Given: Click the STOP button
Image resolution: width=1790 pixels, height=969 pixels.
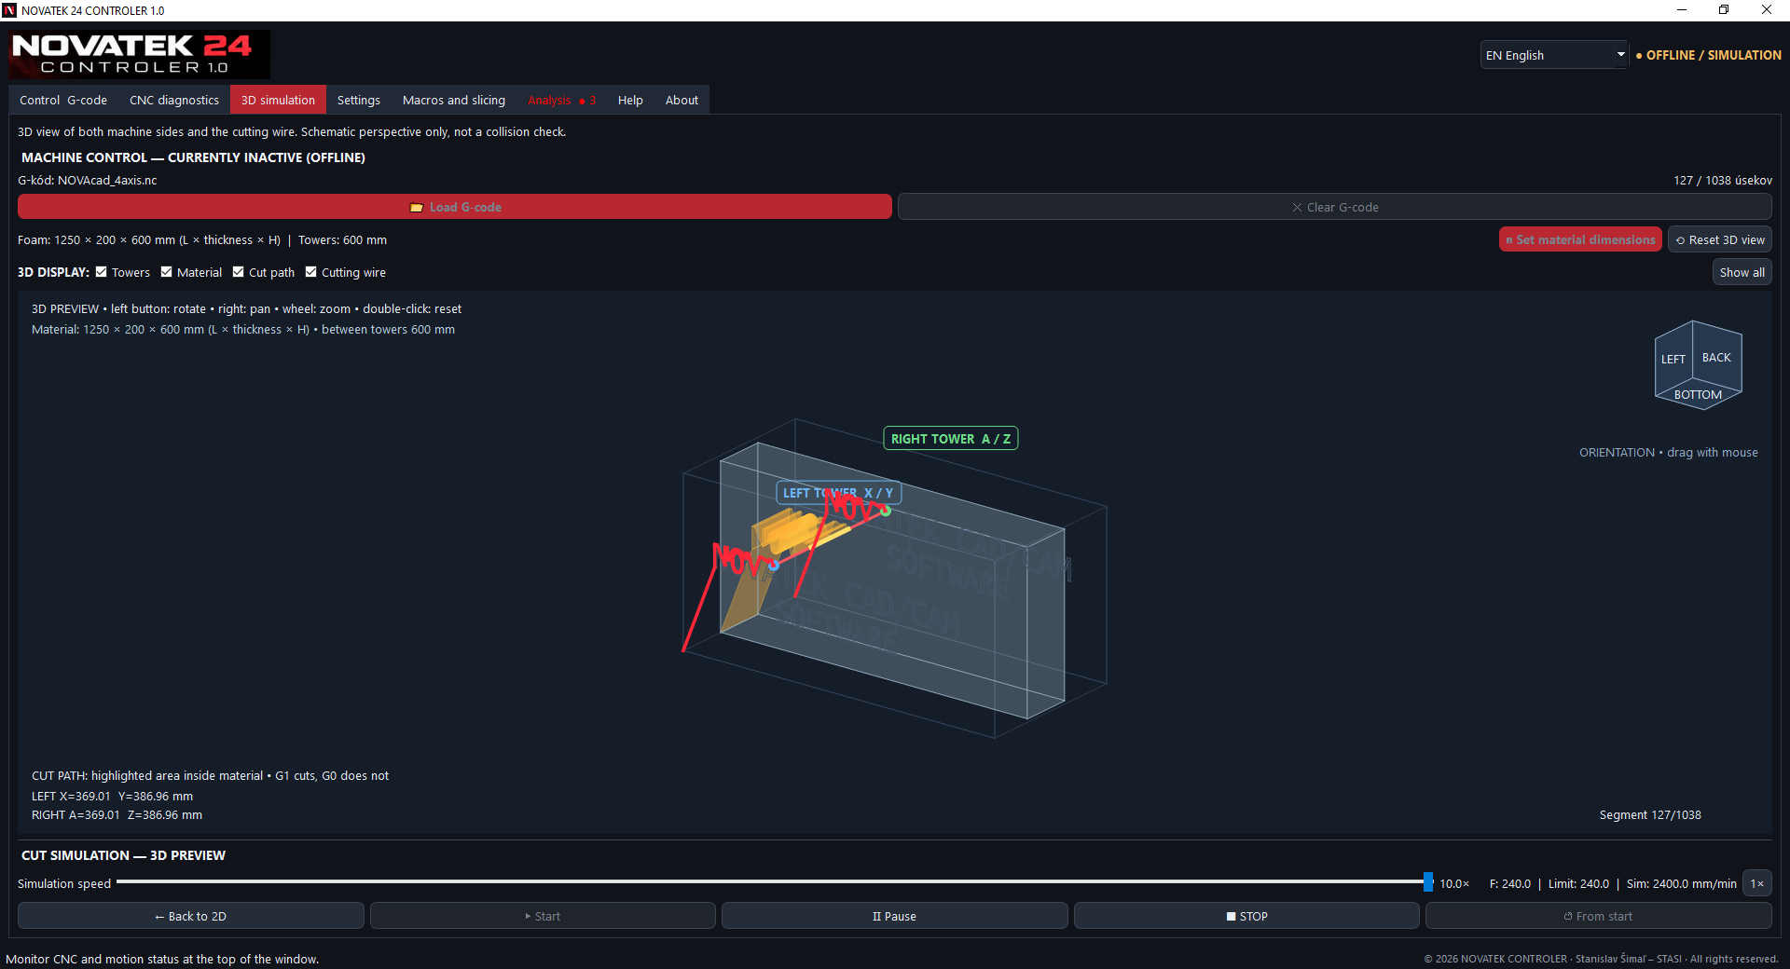Looking at the screenshot, I should click(x=1246, y=916).
